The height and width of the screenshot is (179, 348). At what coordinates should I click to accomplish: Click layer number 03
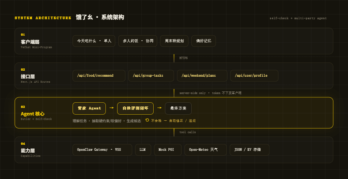(x=23, y=107)
